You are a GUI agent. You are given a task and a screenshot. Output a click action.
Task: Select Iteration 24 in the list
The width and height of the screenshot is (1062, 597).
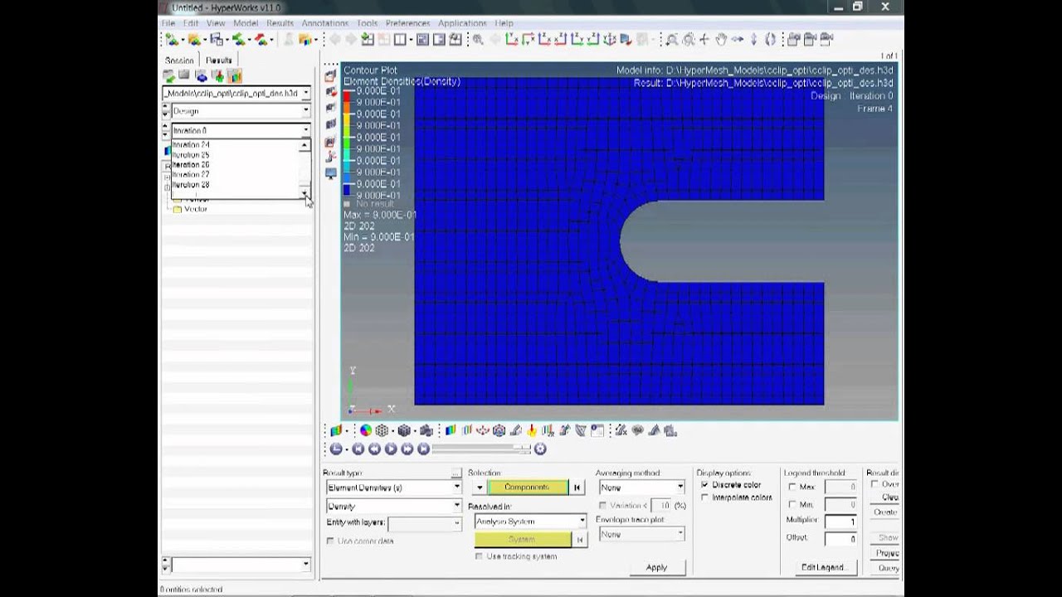click(191, 145)
